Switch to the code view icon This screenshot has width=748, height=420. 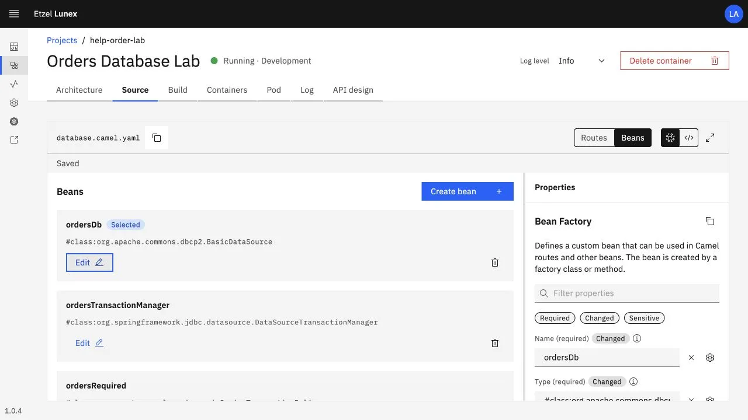pos(689,138)
